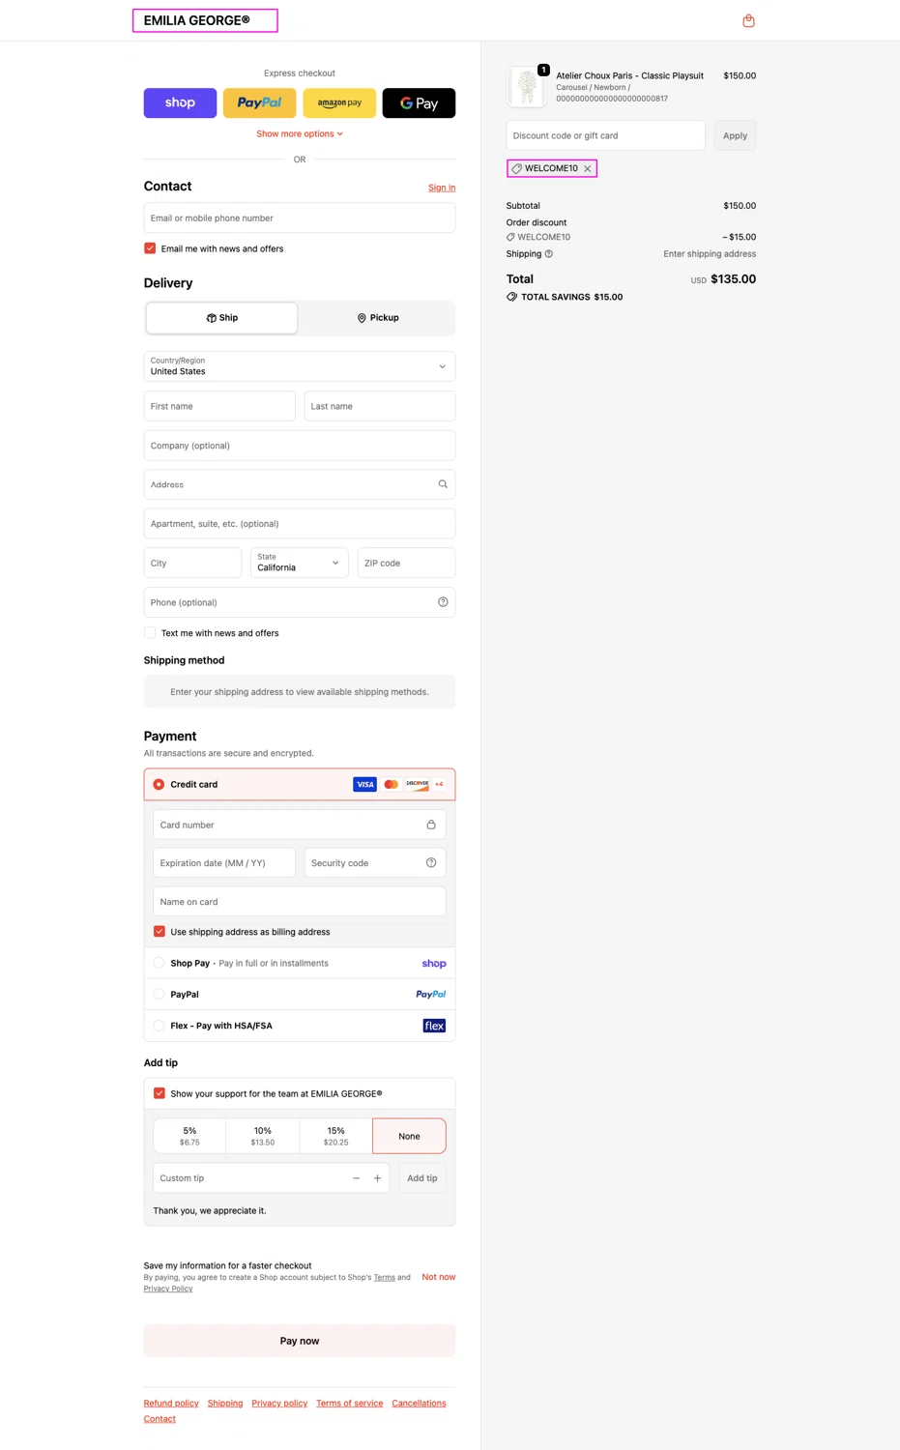Image resolution: width=900 pixels, height=1450 pixels.
Task: Pay with Amazon Pay express button
Action: point(339,102)
